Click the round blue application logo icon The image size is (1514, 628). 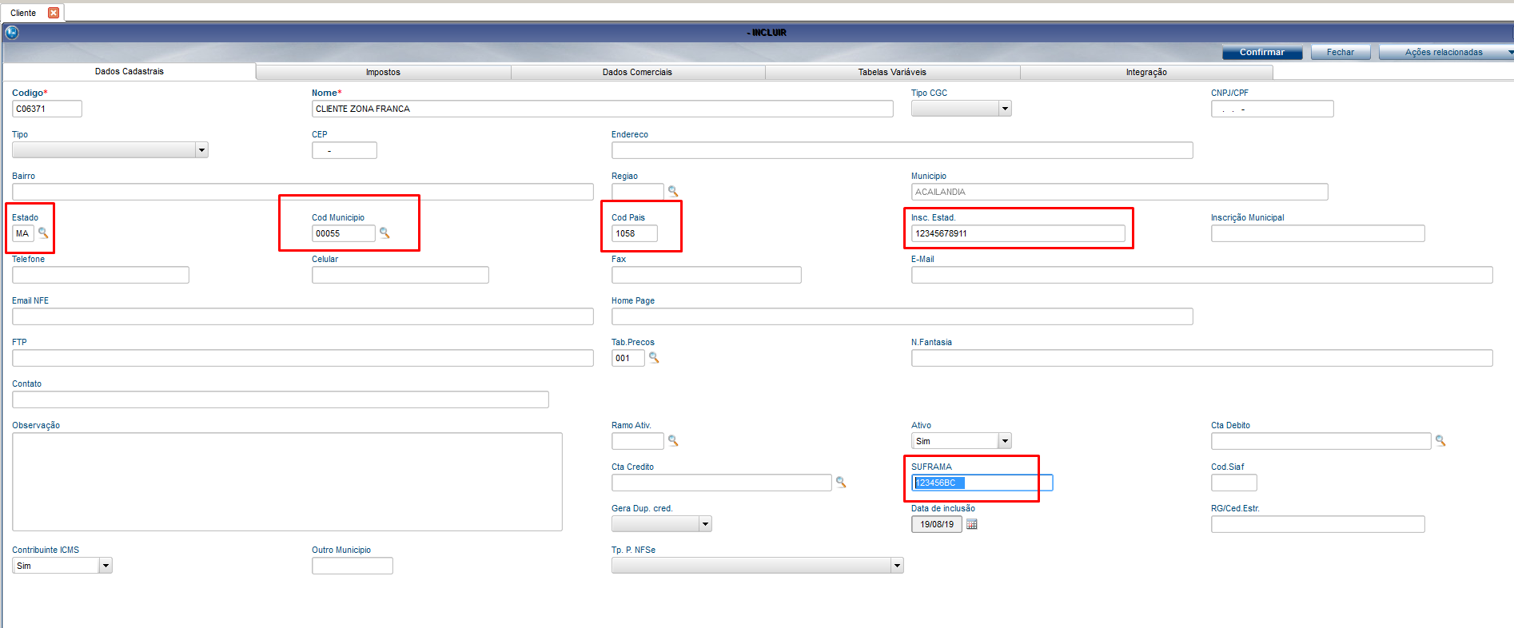[12, 33]
